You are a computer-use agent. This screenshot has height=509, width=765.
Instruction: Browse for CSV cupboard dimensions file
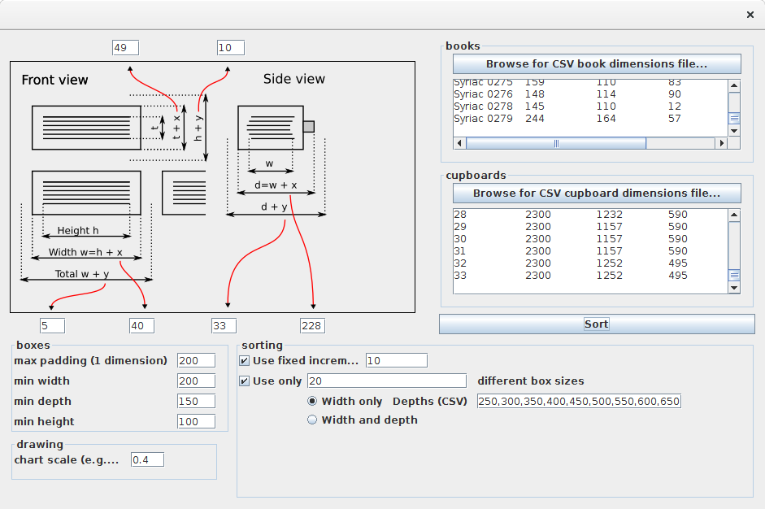pyautogui.click(x=596, y=194)
